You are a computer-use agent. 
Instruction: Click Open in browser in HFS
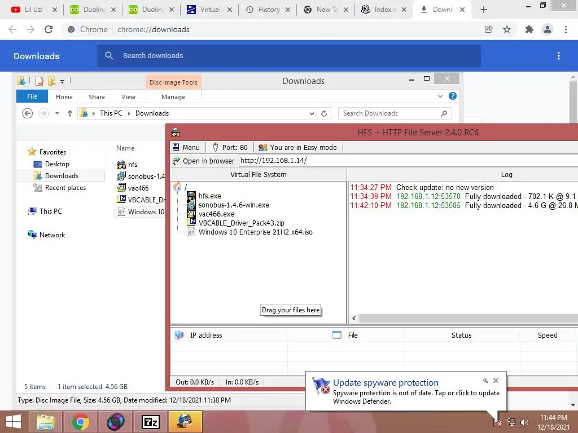(203, 161)
